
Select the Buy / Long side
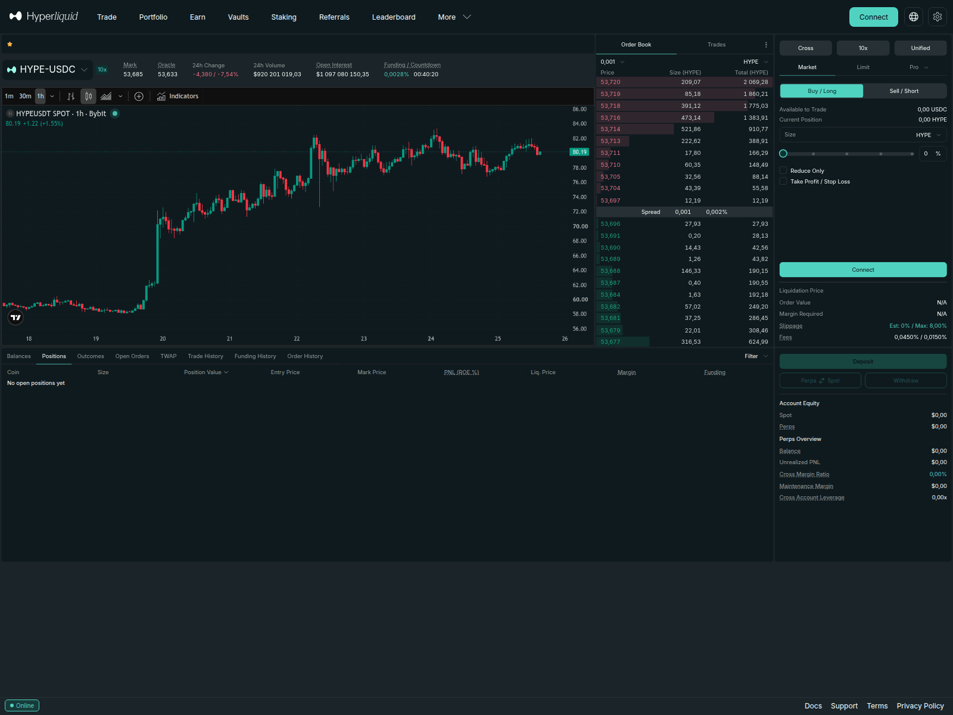pos(821,91)
